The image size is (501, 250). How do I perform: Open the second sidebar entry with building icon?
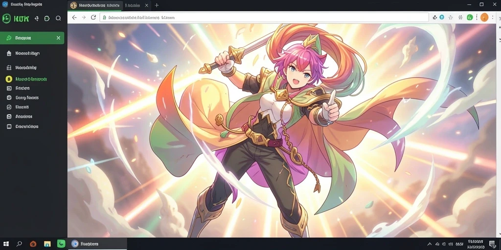32,67
